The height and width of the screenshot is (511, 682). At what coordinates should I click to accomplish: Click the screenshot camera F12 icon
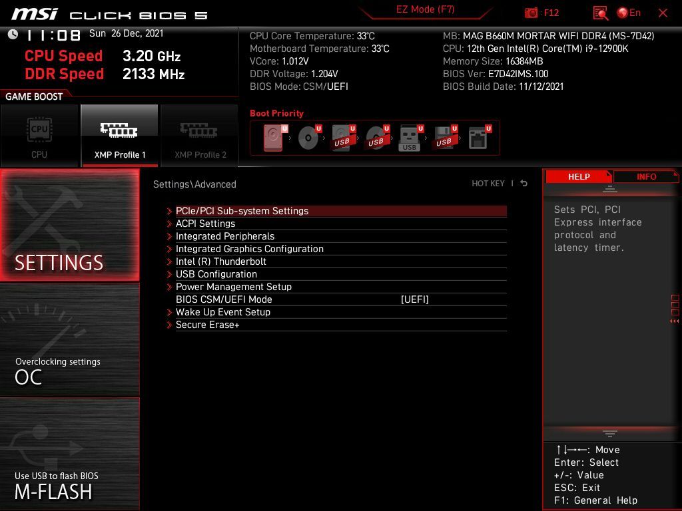(x=531, y=13)
